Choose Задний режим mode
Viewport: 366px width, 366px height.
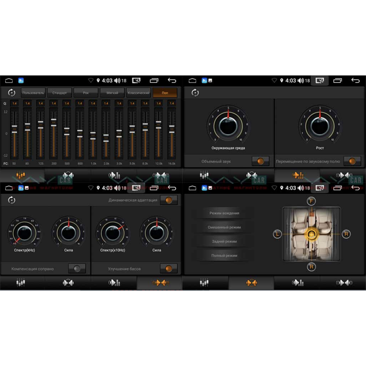(x=224, y=241)
